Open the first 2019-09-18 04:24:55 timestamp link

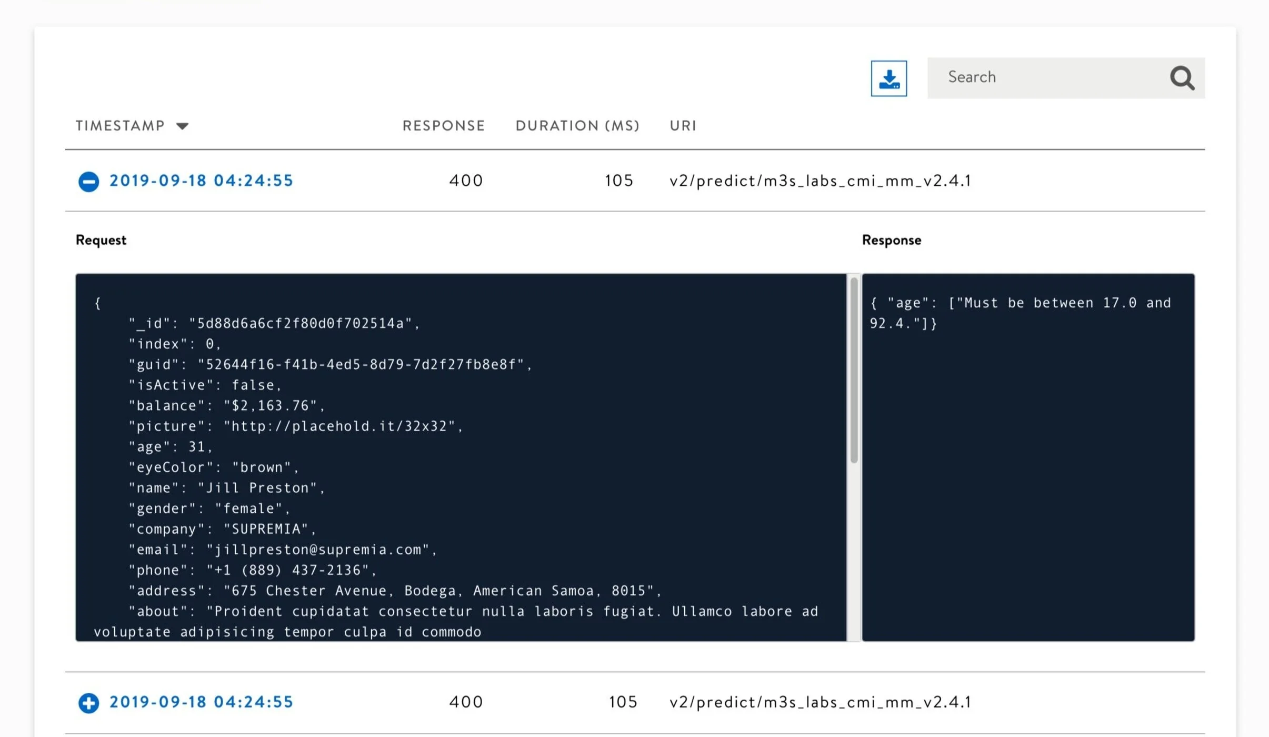201,181
